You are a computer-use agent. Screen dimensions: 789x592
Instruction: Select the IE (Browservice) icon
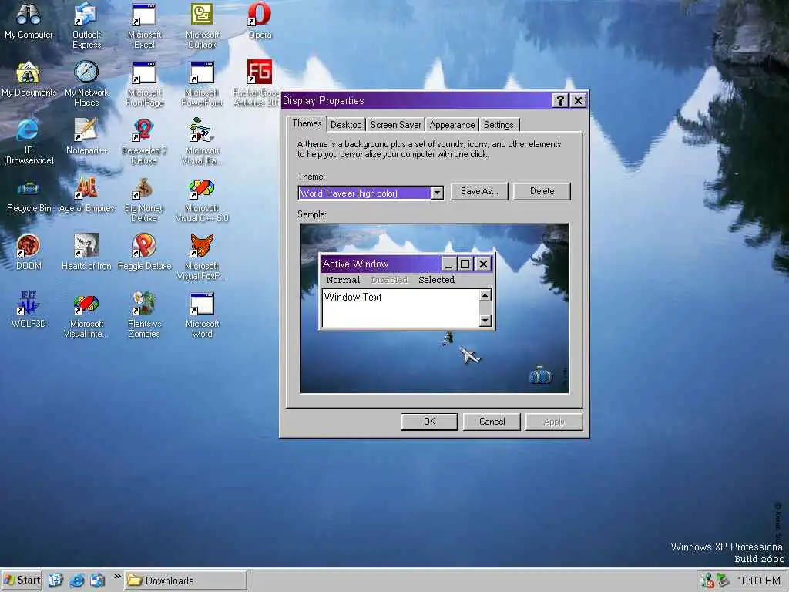[x=29, y=142]
